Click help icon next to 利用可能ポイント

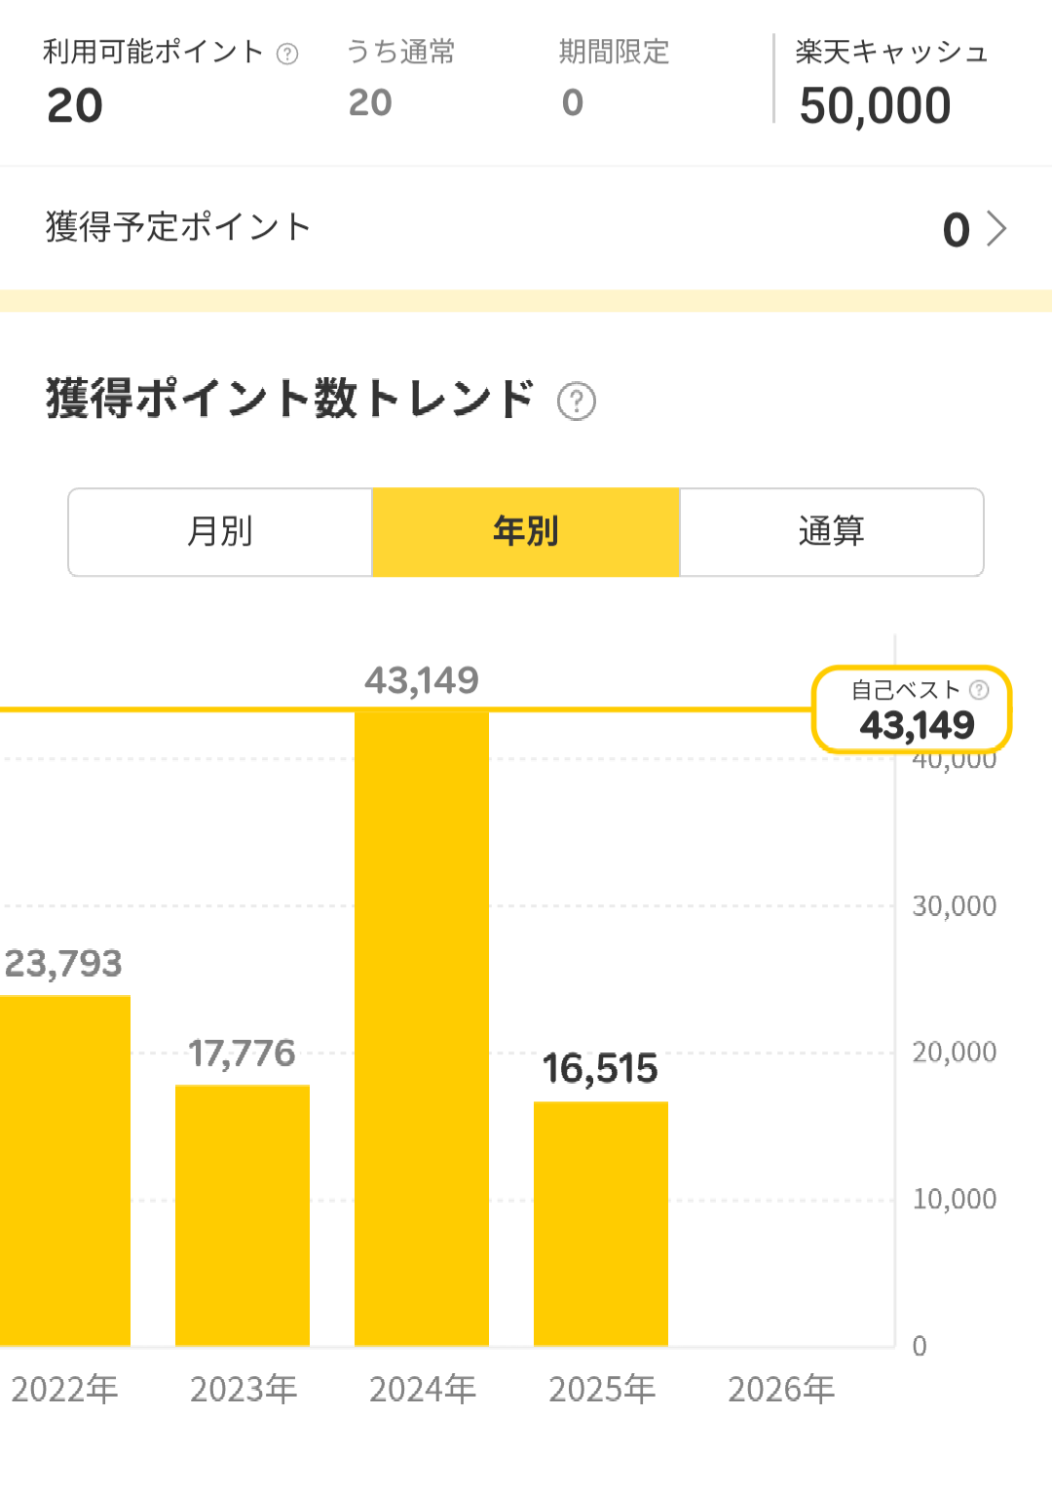287,55
